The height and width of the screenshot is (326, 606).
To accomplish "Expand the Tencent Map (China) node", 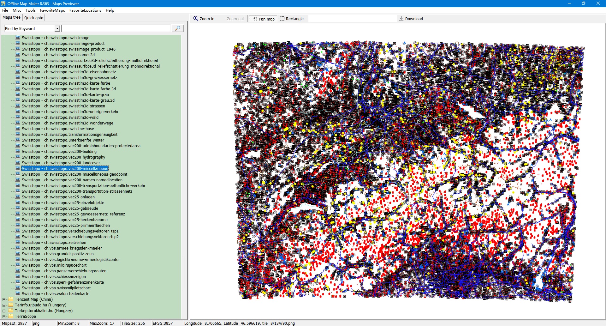I will pos(4,299).
